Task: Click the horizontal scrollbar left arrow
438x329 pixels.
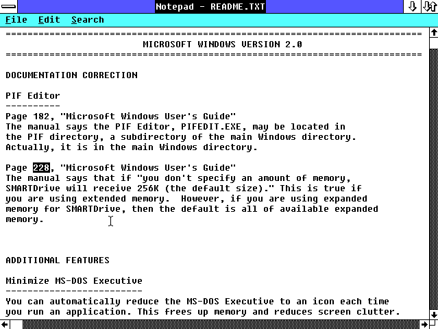Action: (x=5, y=324)
